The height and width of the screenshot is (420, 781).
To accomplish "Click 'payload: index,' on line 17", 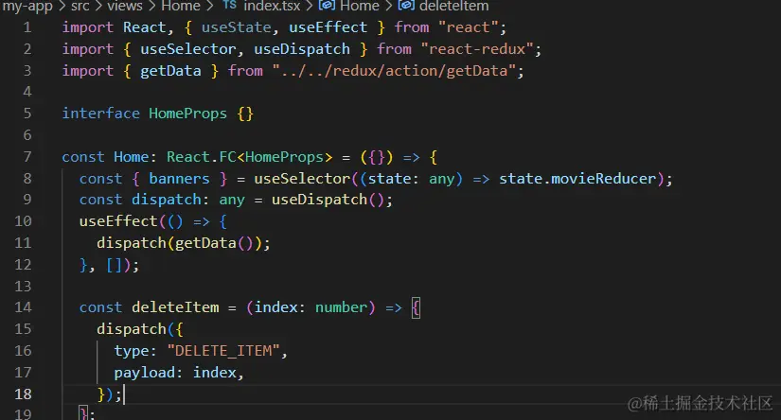I will pos(179,373).
